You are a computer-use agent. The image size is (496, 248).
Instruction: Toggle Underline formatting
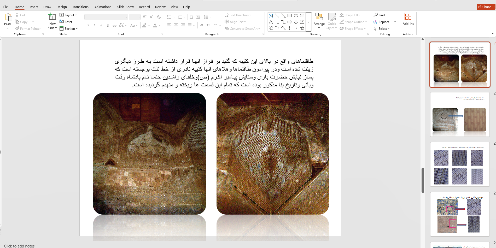[101, 25]
